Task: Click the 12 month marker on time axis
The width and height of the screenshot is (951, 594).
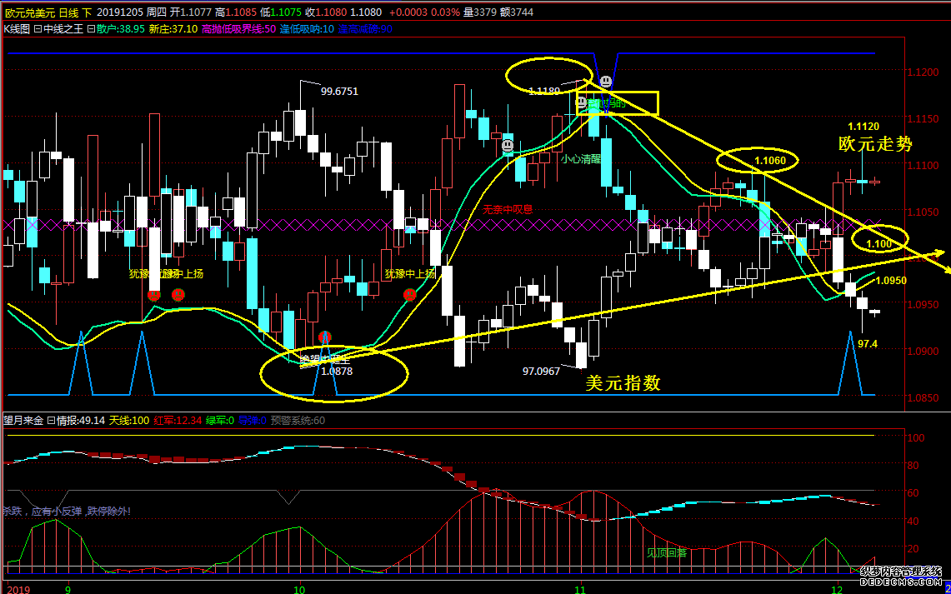Action: tap(838, 588)
